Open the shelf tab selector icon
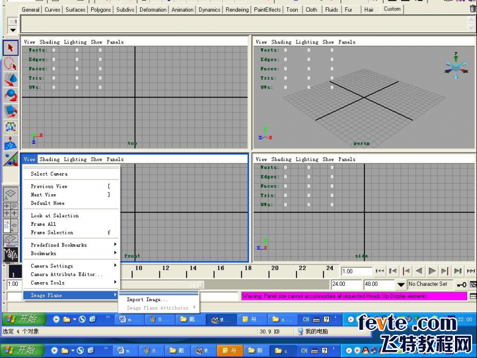477x358 pixels. (x=12, y=21)
